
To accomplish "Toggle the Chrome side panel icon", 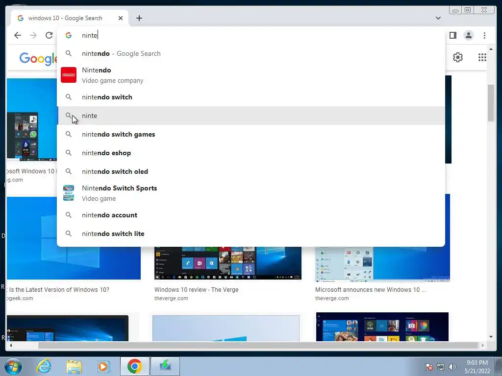I will tap(452, 35).
